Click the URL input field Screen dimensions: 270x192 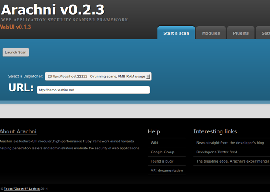coord(93,90)
